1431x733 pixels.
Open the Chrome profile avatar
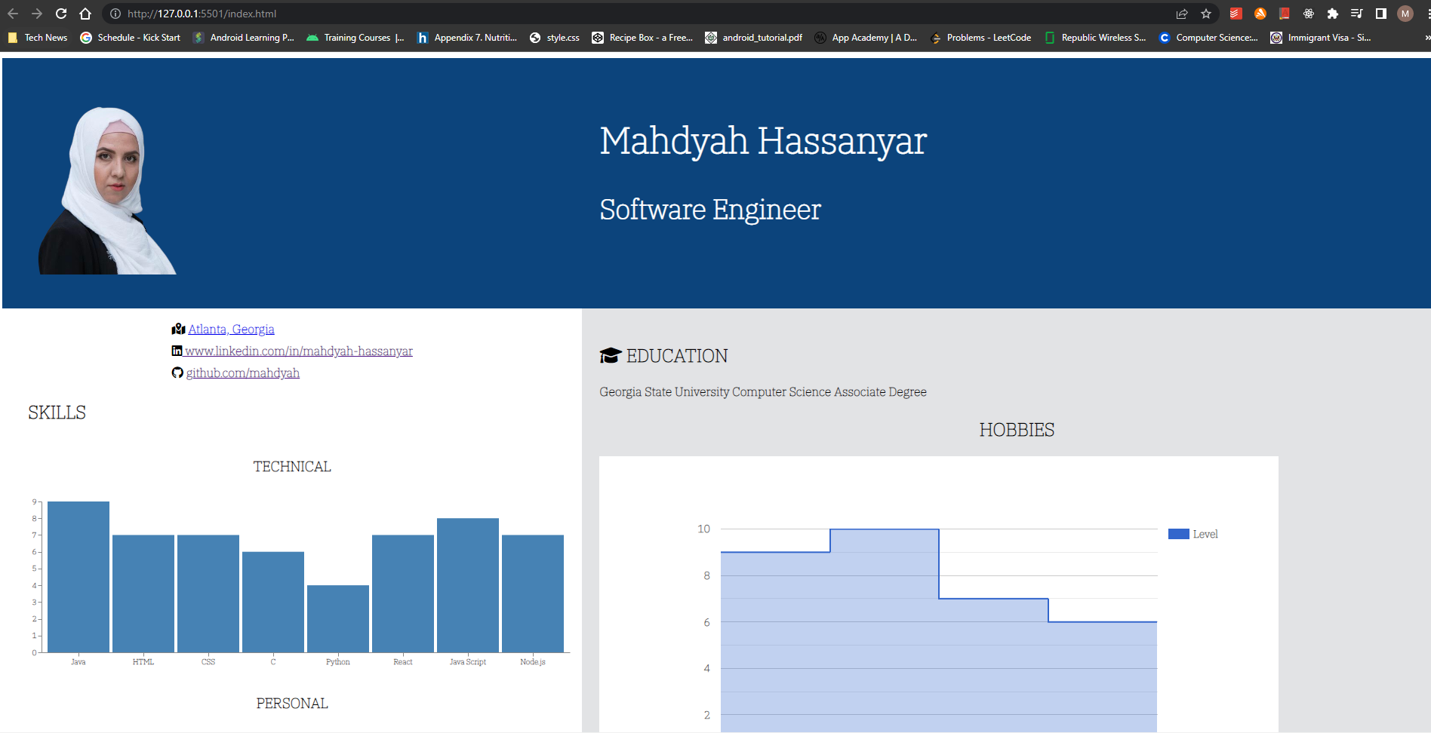(1405, 14)
